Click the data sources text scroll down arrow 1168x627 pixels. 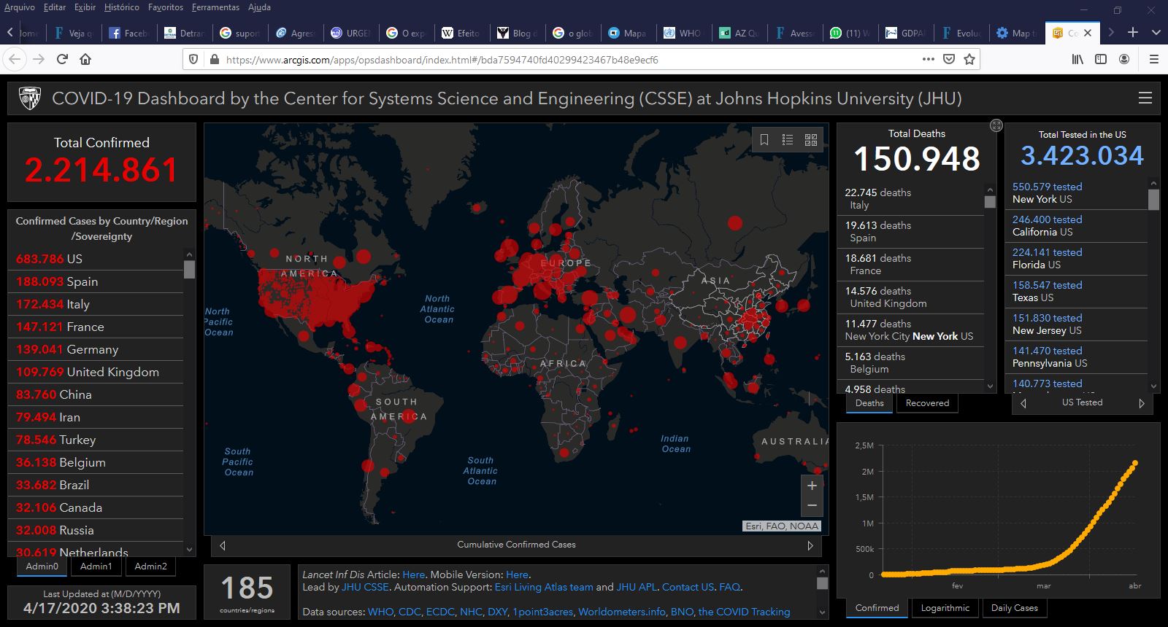[x=822, y=612]
